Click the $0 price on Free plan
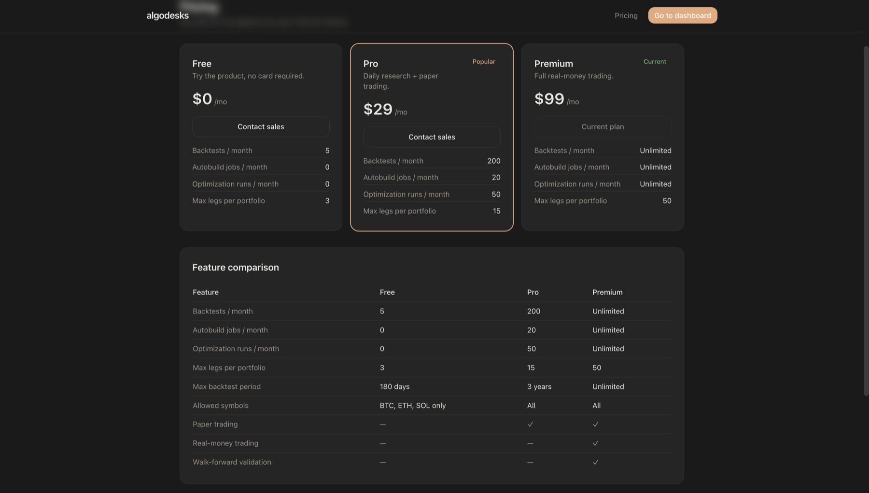This screenshot has height=493, width=869. coord(202,99)
